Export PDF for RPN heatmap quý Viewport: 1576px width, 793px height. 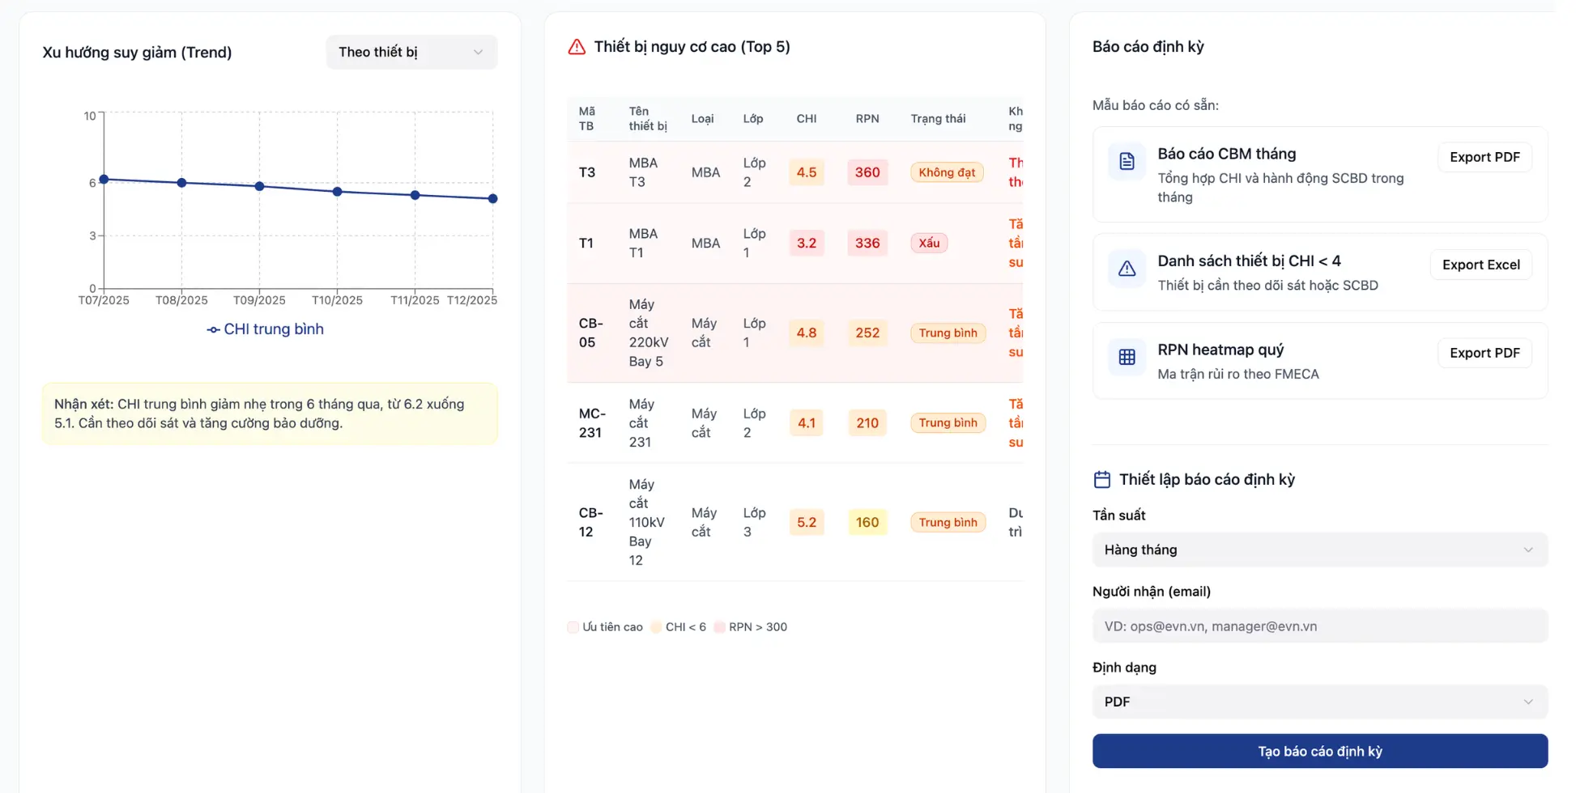pos(1484,353)
